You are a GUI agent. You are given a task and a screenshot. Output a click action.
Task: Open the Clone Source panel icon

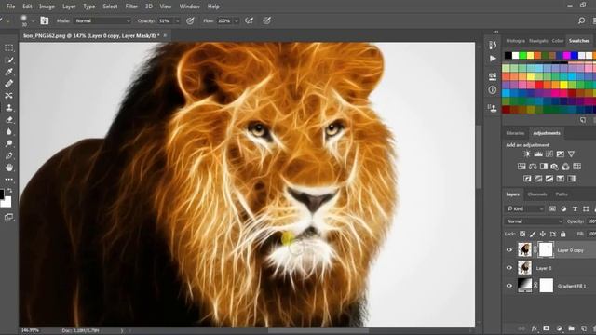pos(493,108)
